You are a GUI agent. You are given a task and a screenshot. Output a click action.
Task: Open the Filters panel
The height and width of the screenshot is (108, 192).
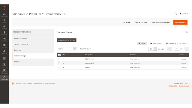pos(142,43)
